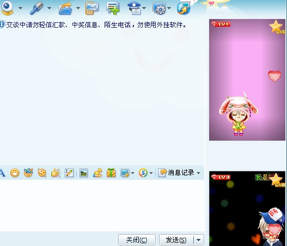Click my own dark QQ show avatar
The height and width of the screenshot is (246, 287).
click(247, 209)
